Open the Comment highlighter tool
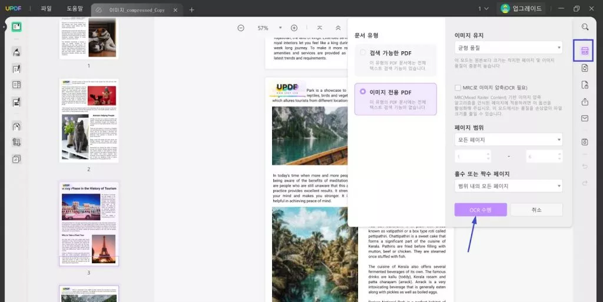Screen dimensions: 603x302 point(16,52)
